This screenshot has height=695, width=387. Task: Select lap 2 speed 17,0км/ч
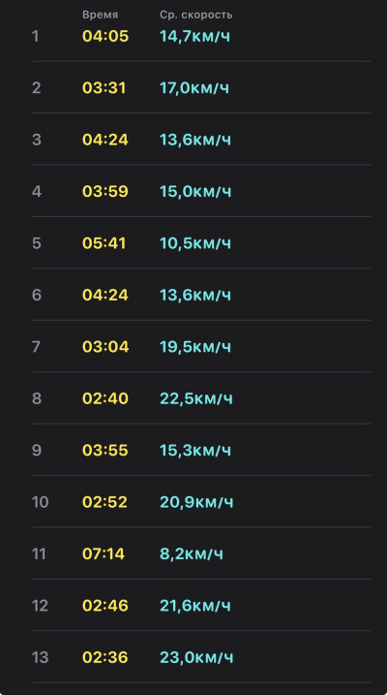(x=194, y=88)
